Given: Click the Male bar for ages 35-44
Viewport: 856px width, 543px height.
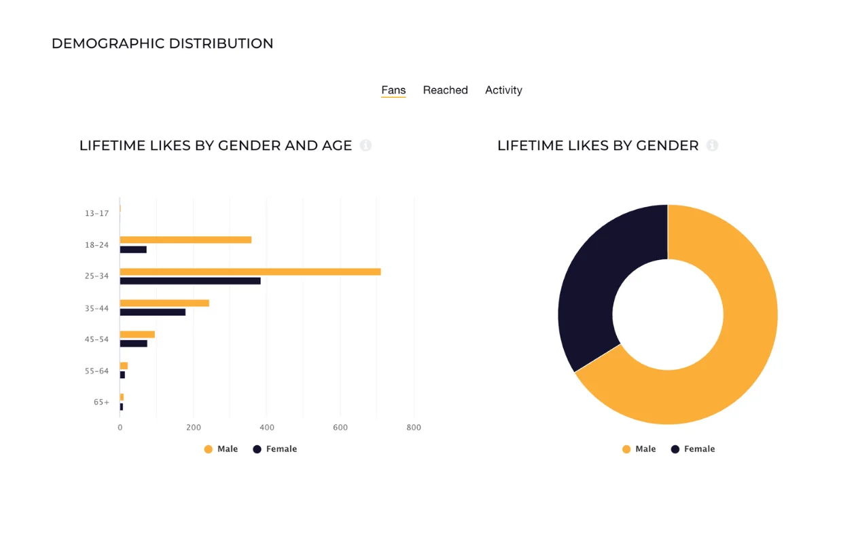Looking at the screenshot, I should pos(164,303).
